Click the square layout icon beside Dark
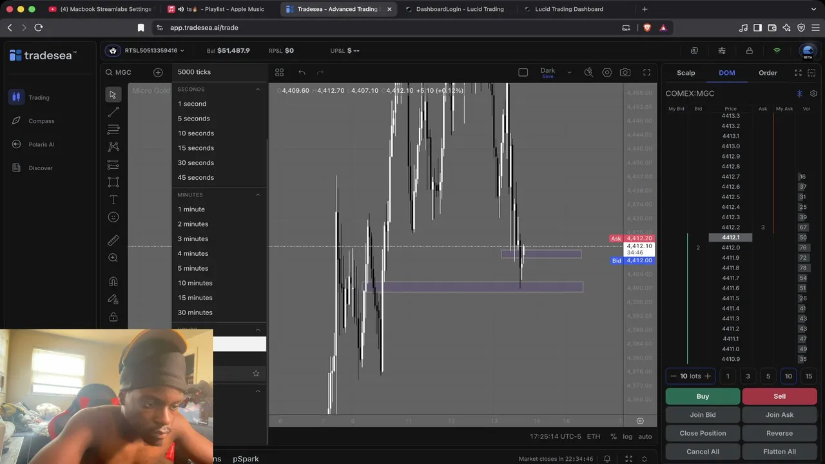This screenshot has width=825, height=464. pos(523,72)
